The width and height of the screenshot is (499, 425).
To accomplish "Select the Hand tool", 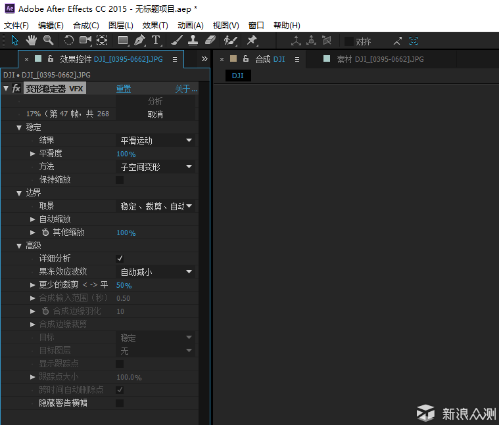I will pos(31,40).
